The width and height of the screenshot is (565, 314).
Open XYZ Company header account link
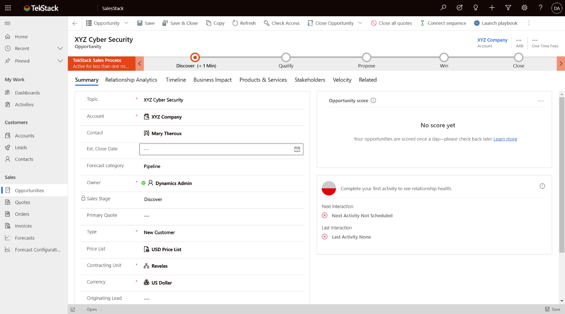pos(492,40)
